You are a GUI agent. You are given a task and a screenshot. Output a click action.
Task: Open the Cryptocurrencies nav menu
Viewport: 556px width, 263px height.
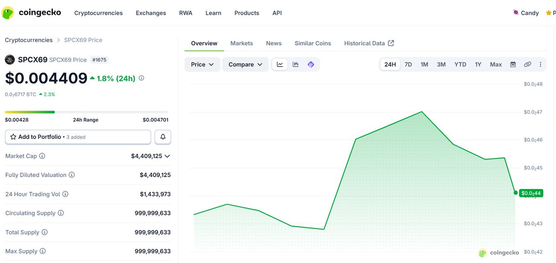[x=99, y=13]
